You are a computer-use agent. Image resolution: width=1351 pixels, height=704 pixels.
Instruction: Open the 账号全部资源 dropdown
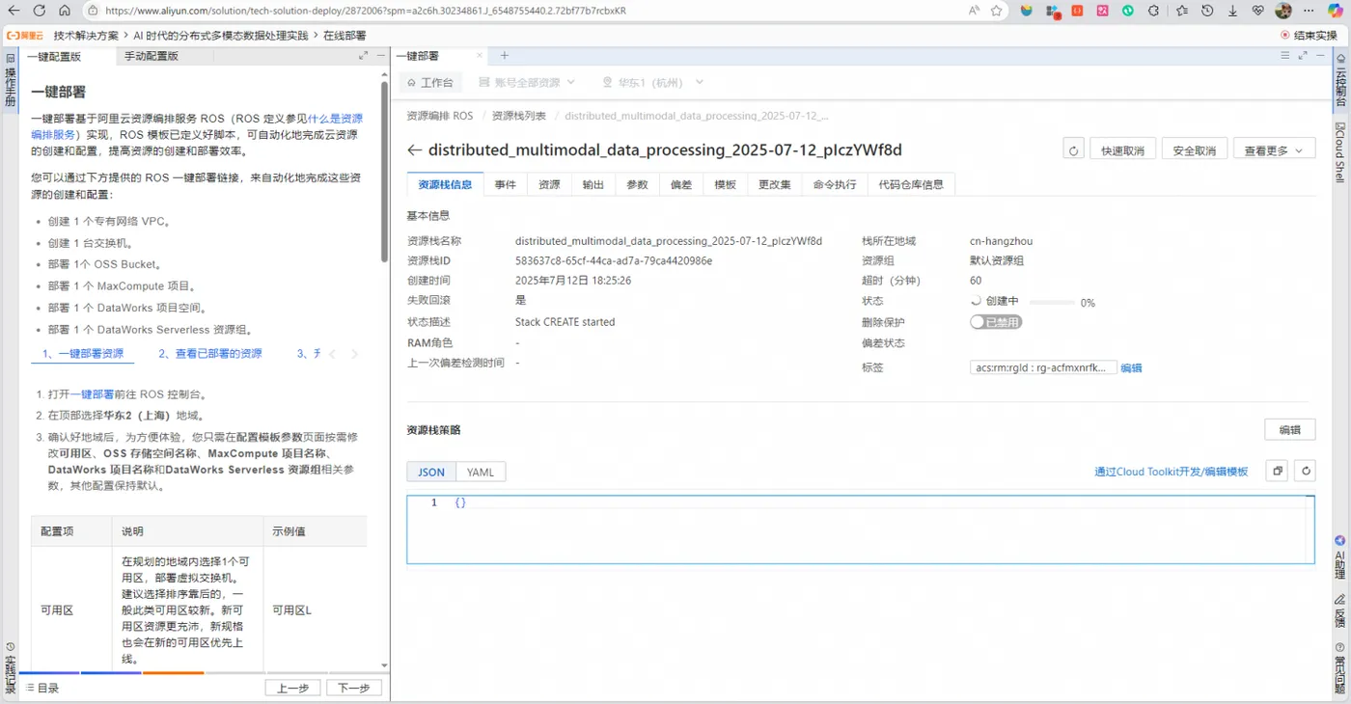[527, 82]
